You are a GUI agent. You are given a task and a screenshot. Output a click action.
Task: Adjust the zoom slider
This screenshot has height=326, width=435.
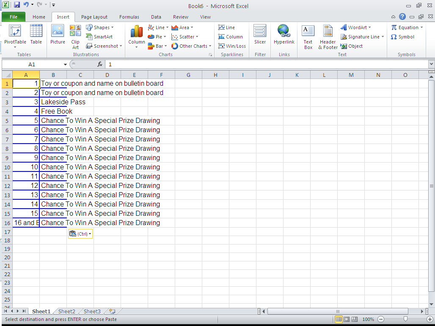pos(405,319)
